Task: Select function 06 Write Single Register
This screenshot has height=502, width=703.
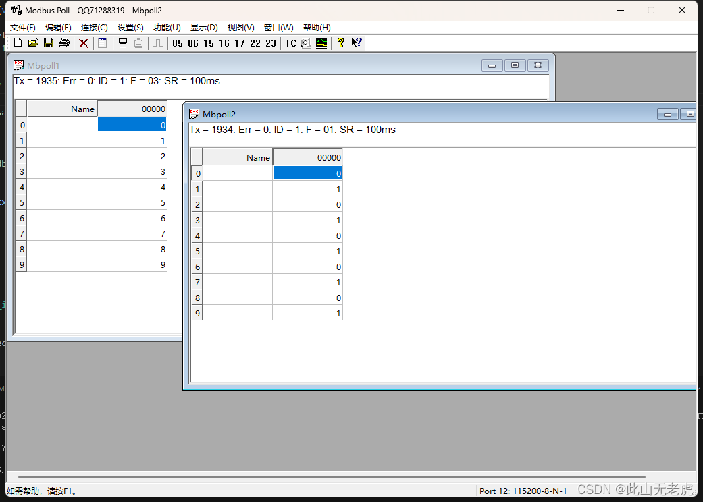Action: coord(192,43)
